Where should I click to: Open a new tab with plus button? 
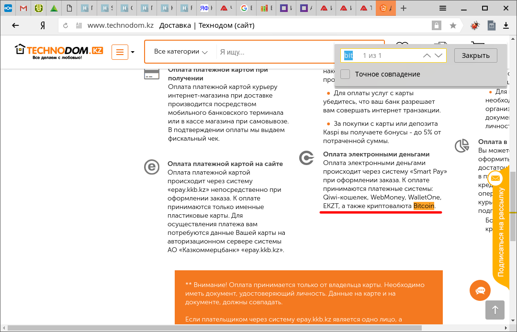(404, 8)
